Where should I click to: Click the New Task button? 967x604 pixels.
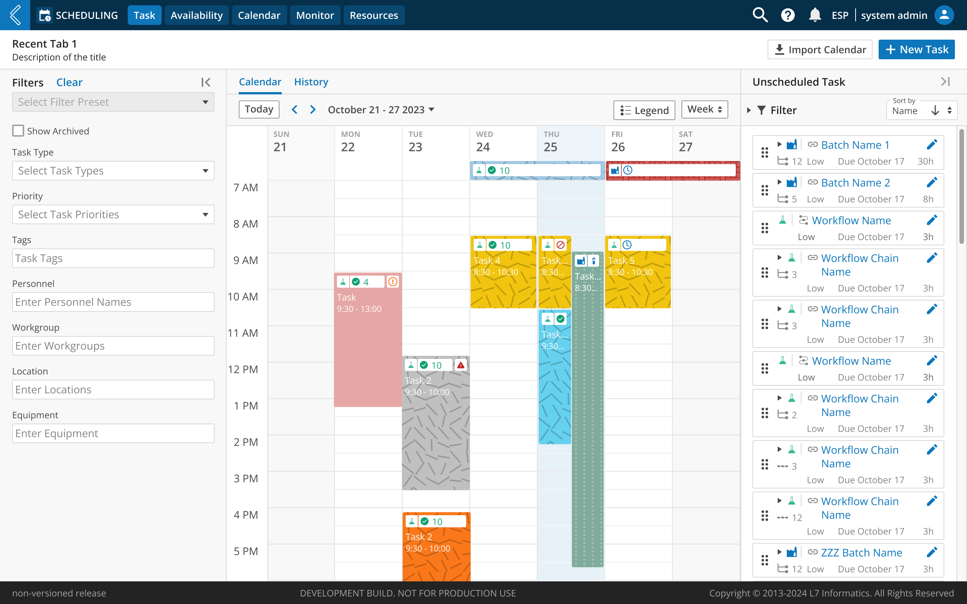[916, 49]
